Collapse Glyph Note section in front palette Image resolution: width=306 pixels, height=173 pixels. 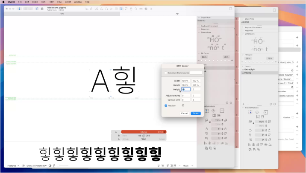tap(199, 18)
